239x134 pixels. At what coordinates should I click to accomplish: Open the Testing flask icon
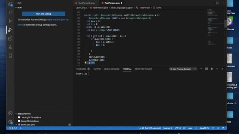pyautogui.click(x=10, y=47)
